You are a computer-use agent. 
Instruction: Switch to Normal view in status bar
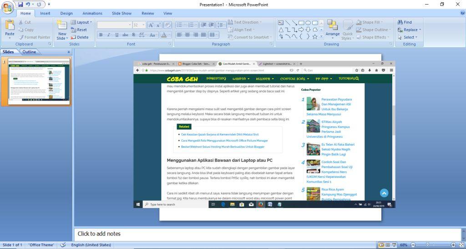[381, 245]
